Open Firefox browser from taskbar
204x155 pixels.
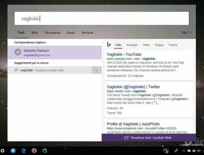pos(34,151)
